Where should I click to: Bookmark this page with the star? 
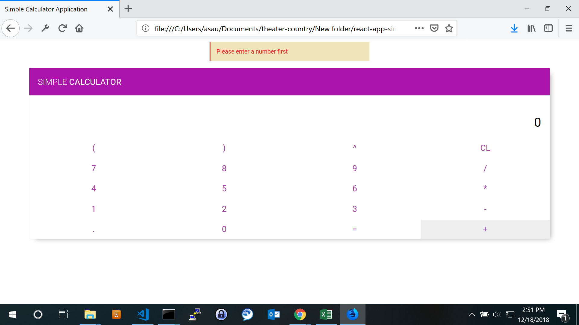449,28
